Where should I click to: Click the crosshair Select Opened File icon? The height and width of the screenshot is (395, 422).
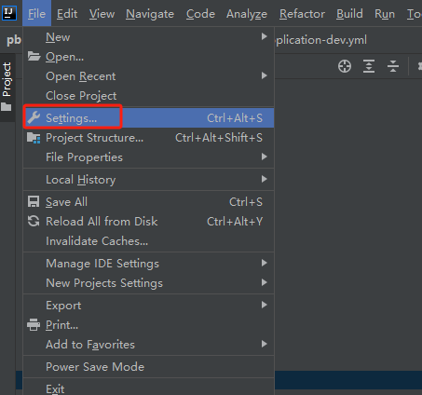(345, 66)
